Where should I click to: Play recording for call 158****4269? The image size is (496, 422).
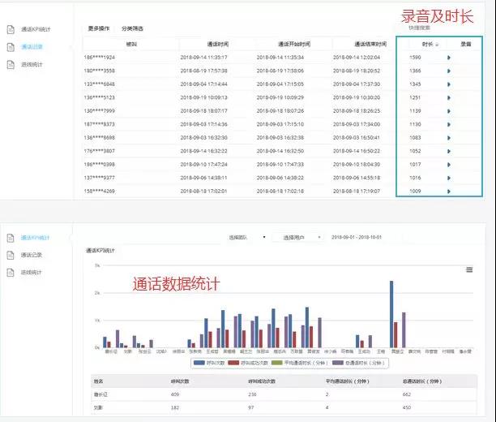click(449, 191)
